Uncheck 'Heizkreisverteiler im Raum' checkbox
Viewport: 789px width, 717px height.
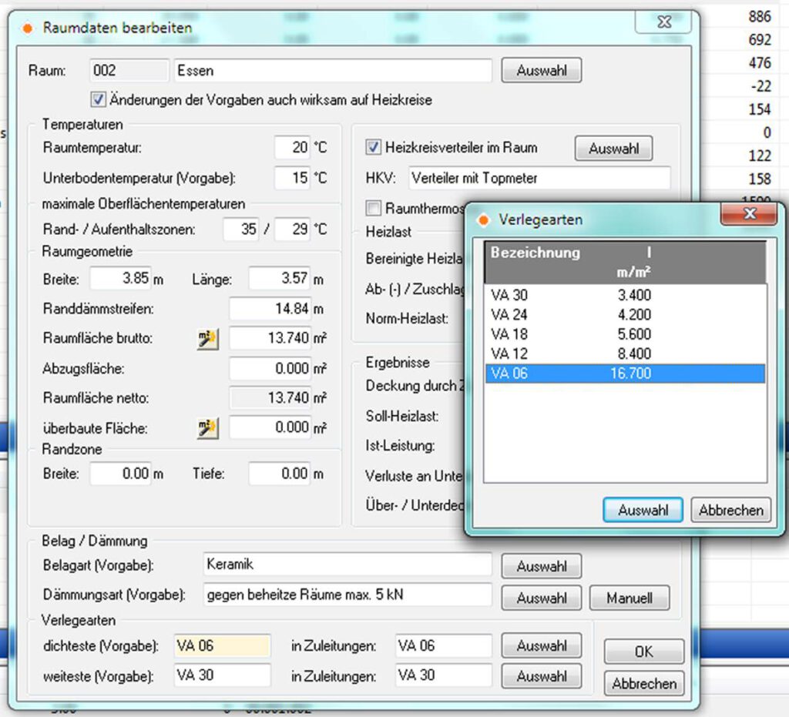[373, 147]
